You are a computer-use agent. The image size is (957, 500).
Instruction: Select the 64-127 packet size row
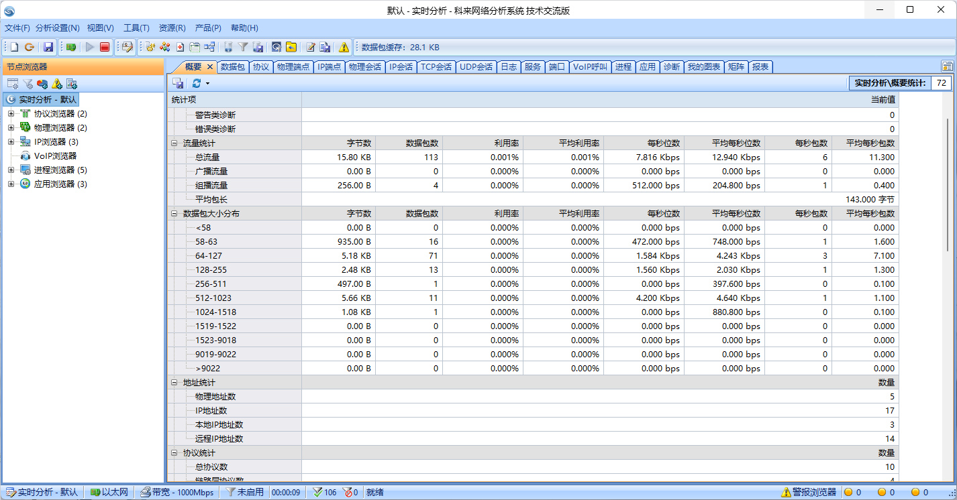click(x=533, y=256)
